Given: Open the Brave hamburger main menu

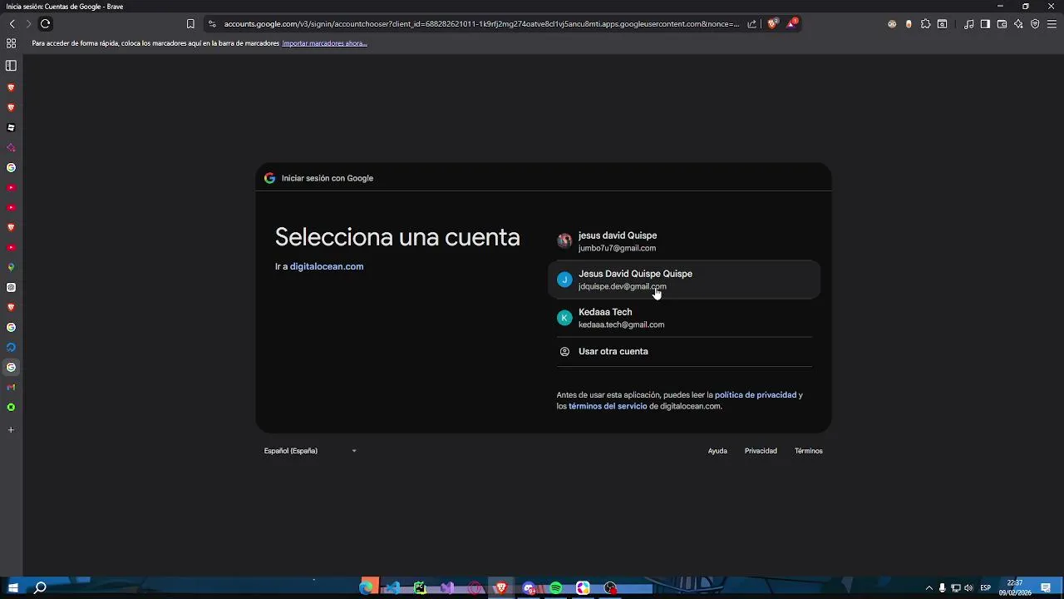Looking at the screenshot, I should [1052, 24].
